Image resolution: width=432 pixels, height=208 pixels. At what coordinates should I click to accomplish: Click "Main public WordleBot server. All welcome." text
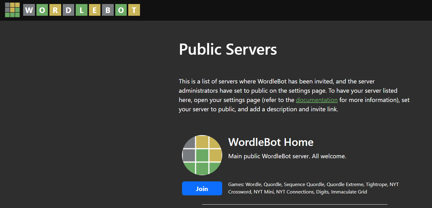pyautogui.click(x=287, y=156)
